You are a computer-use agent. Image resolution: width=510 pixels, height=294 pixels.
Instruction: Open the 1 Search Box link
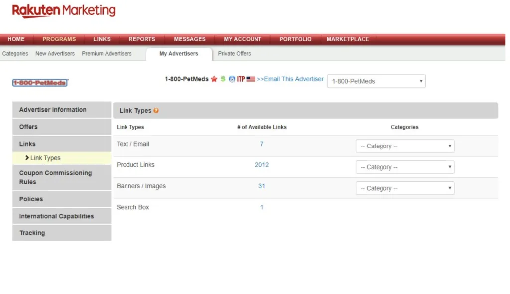[x=262, y=207]
